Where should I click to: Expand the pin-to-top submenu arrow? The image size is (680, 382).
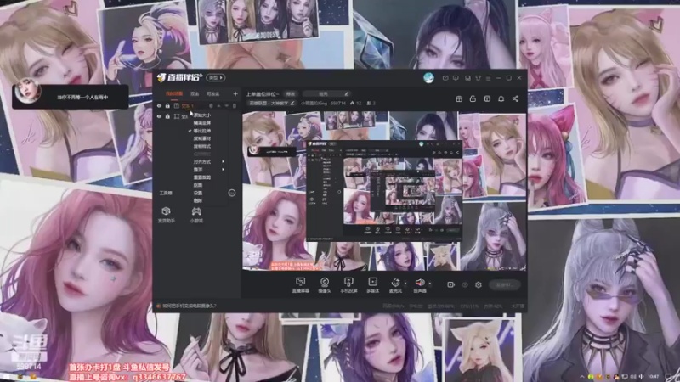(224, 169)
